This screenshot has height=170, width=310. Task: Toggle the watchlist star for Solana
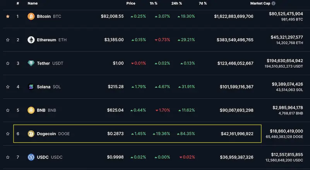tap(8, 87)
